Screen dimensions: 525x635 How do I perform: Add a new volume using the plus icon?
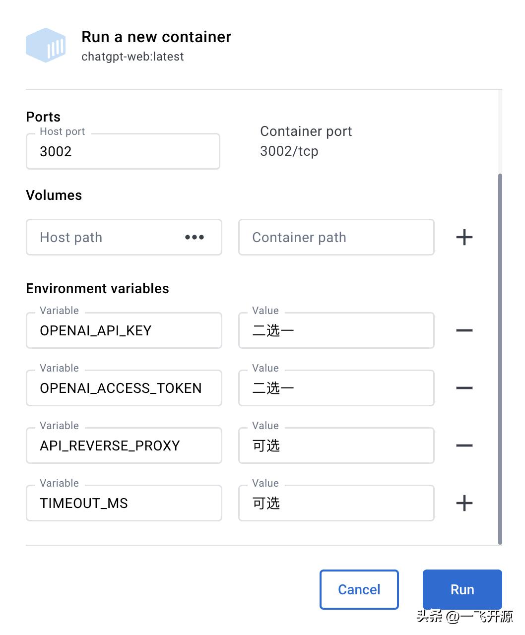click(464, 237)
